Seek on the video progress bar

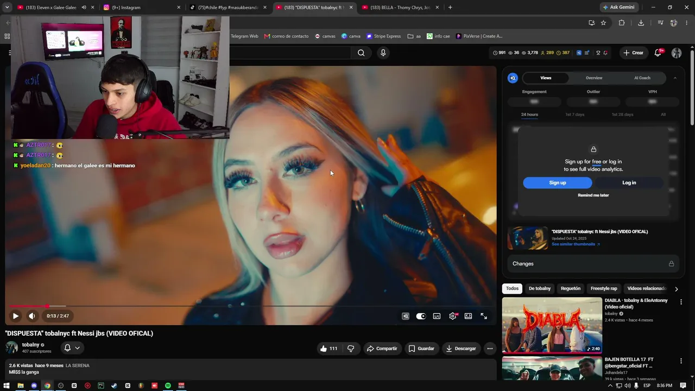[251, 306]
